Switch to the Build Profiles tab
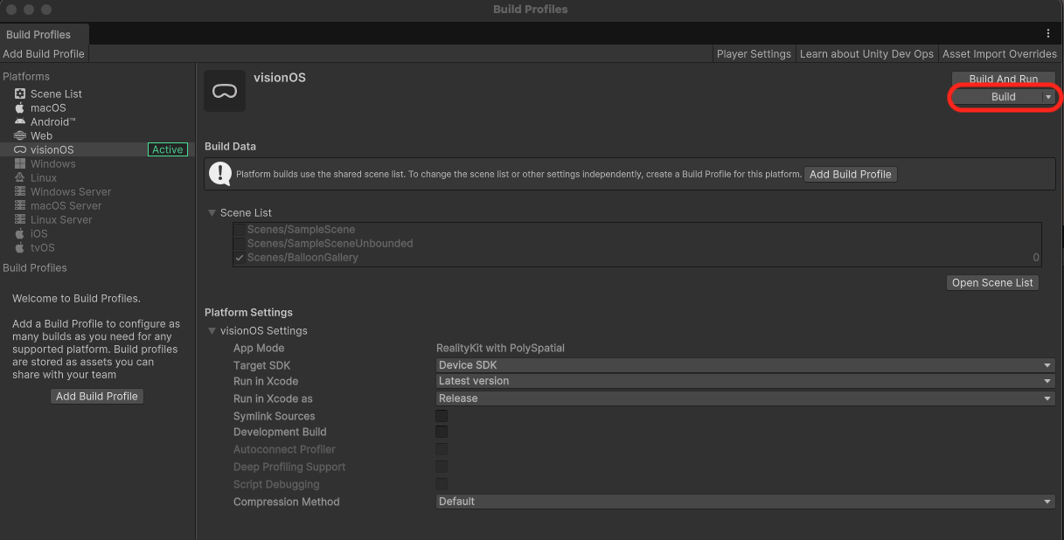Viewport: 1064px width, 540px height. (x=39, y=34)
